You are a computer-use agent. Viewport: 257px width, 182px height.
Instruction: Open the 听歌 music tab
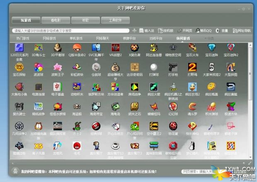point(85,20)
